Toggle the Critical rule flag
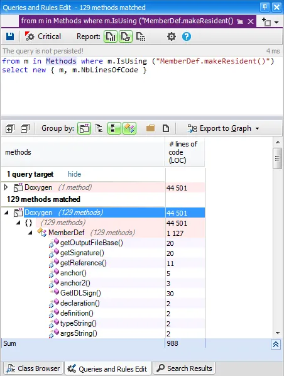Viewport: 284px width, 376px height. tap(43, 36)
